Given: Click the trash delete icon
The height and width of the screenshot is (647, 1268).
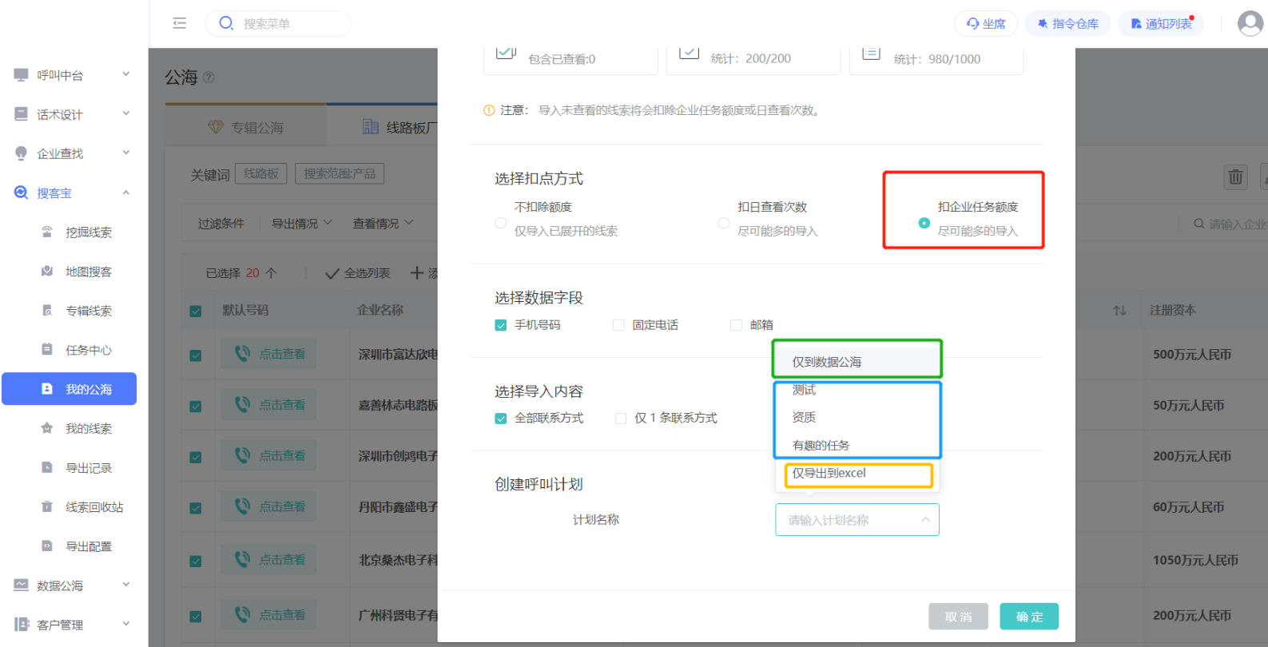Looking at the screenshot, I should click(1235, 177).
